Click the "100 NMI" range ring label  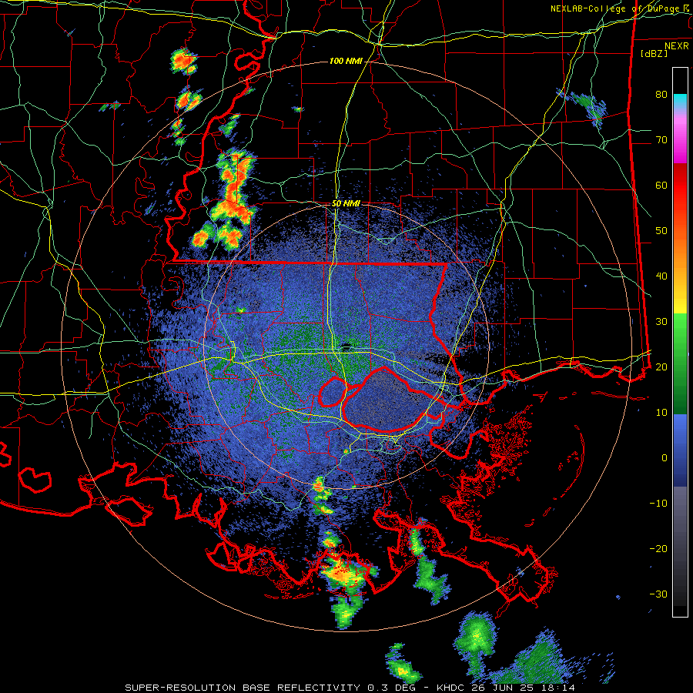pos(346,61)
